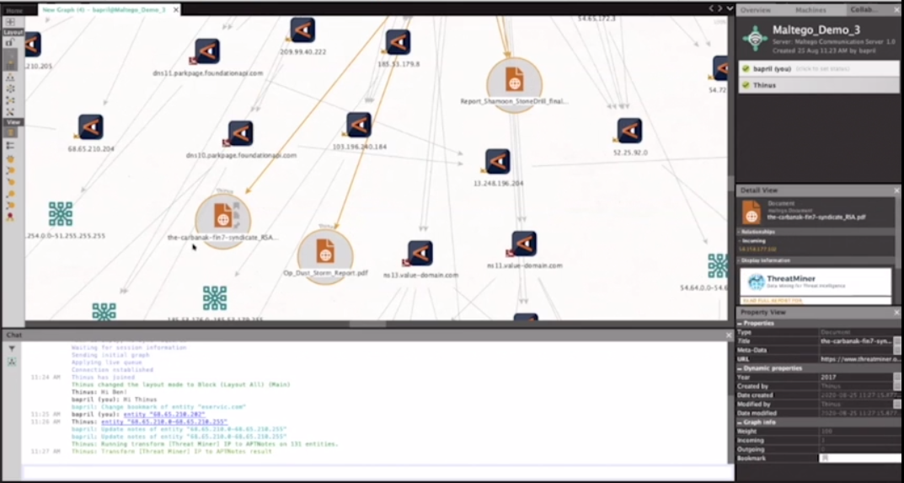Click the 185.53.179.8 entity icon
The image size is (904, 483).
pos(398,42)
